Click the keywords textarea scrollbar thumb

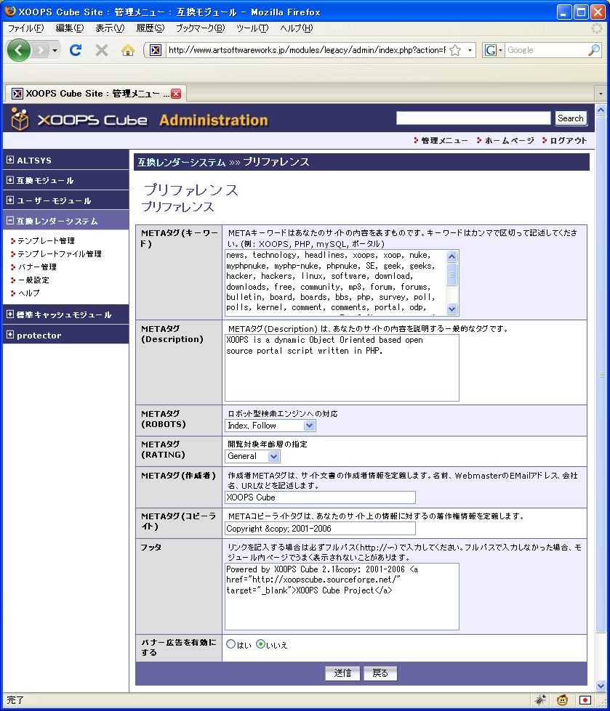pyautogui.click(x=452, y=275)
